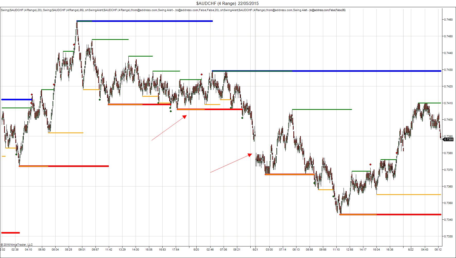Select the Swing indicator label text atop the chart
456x258 pixels.
[x=173, y=10]
